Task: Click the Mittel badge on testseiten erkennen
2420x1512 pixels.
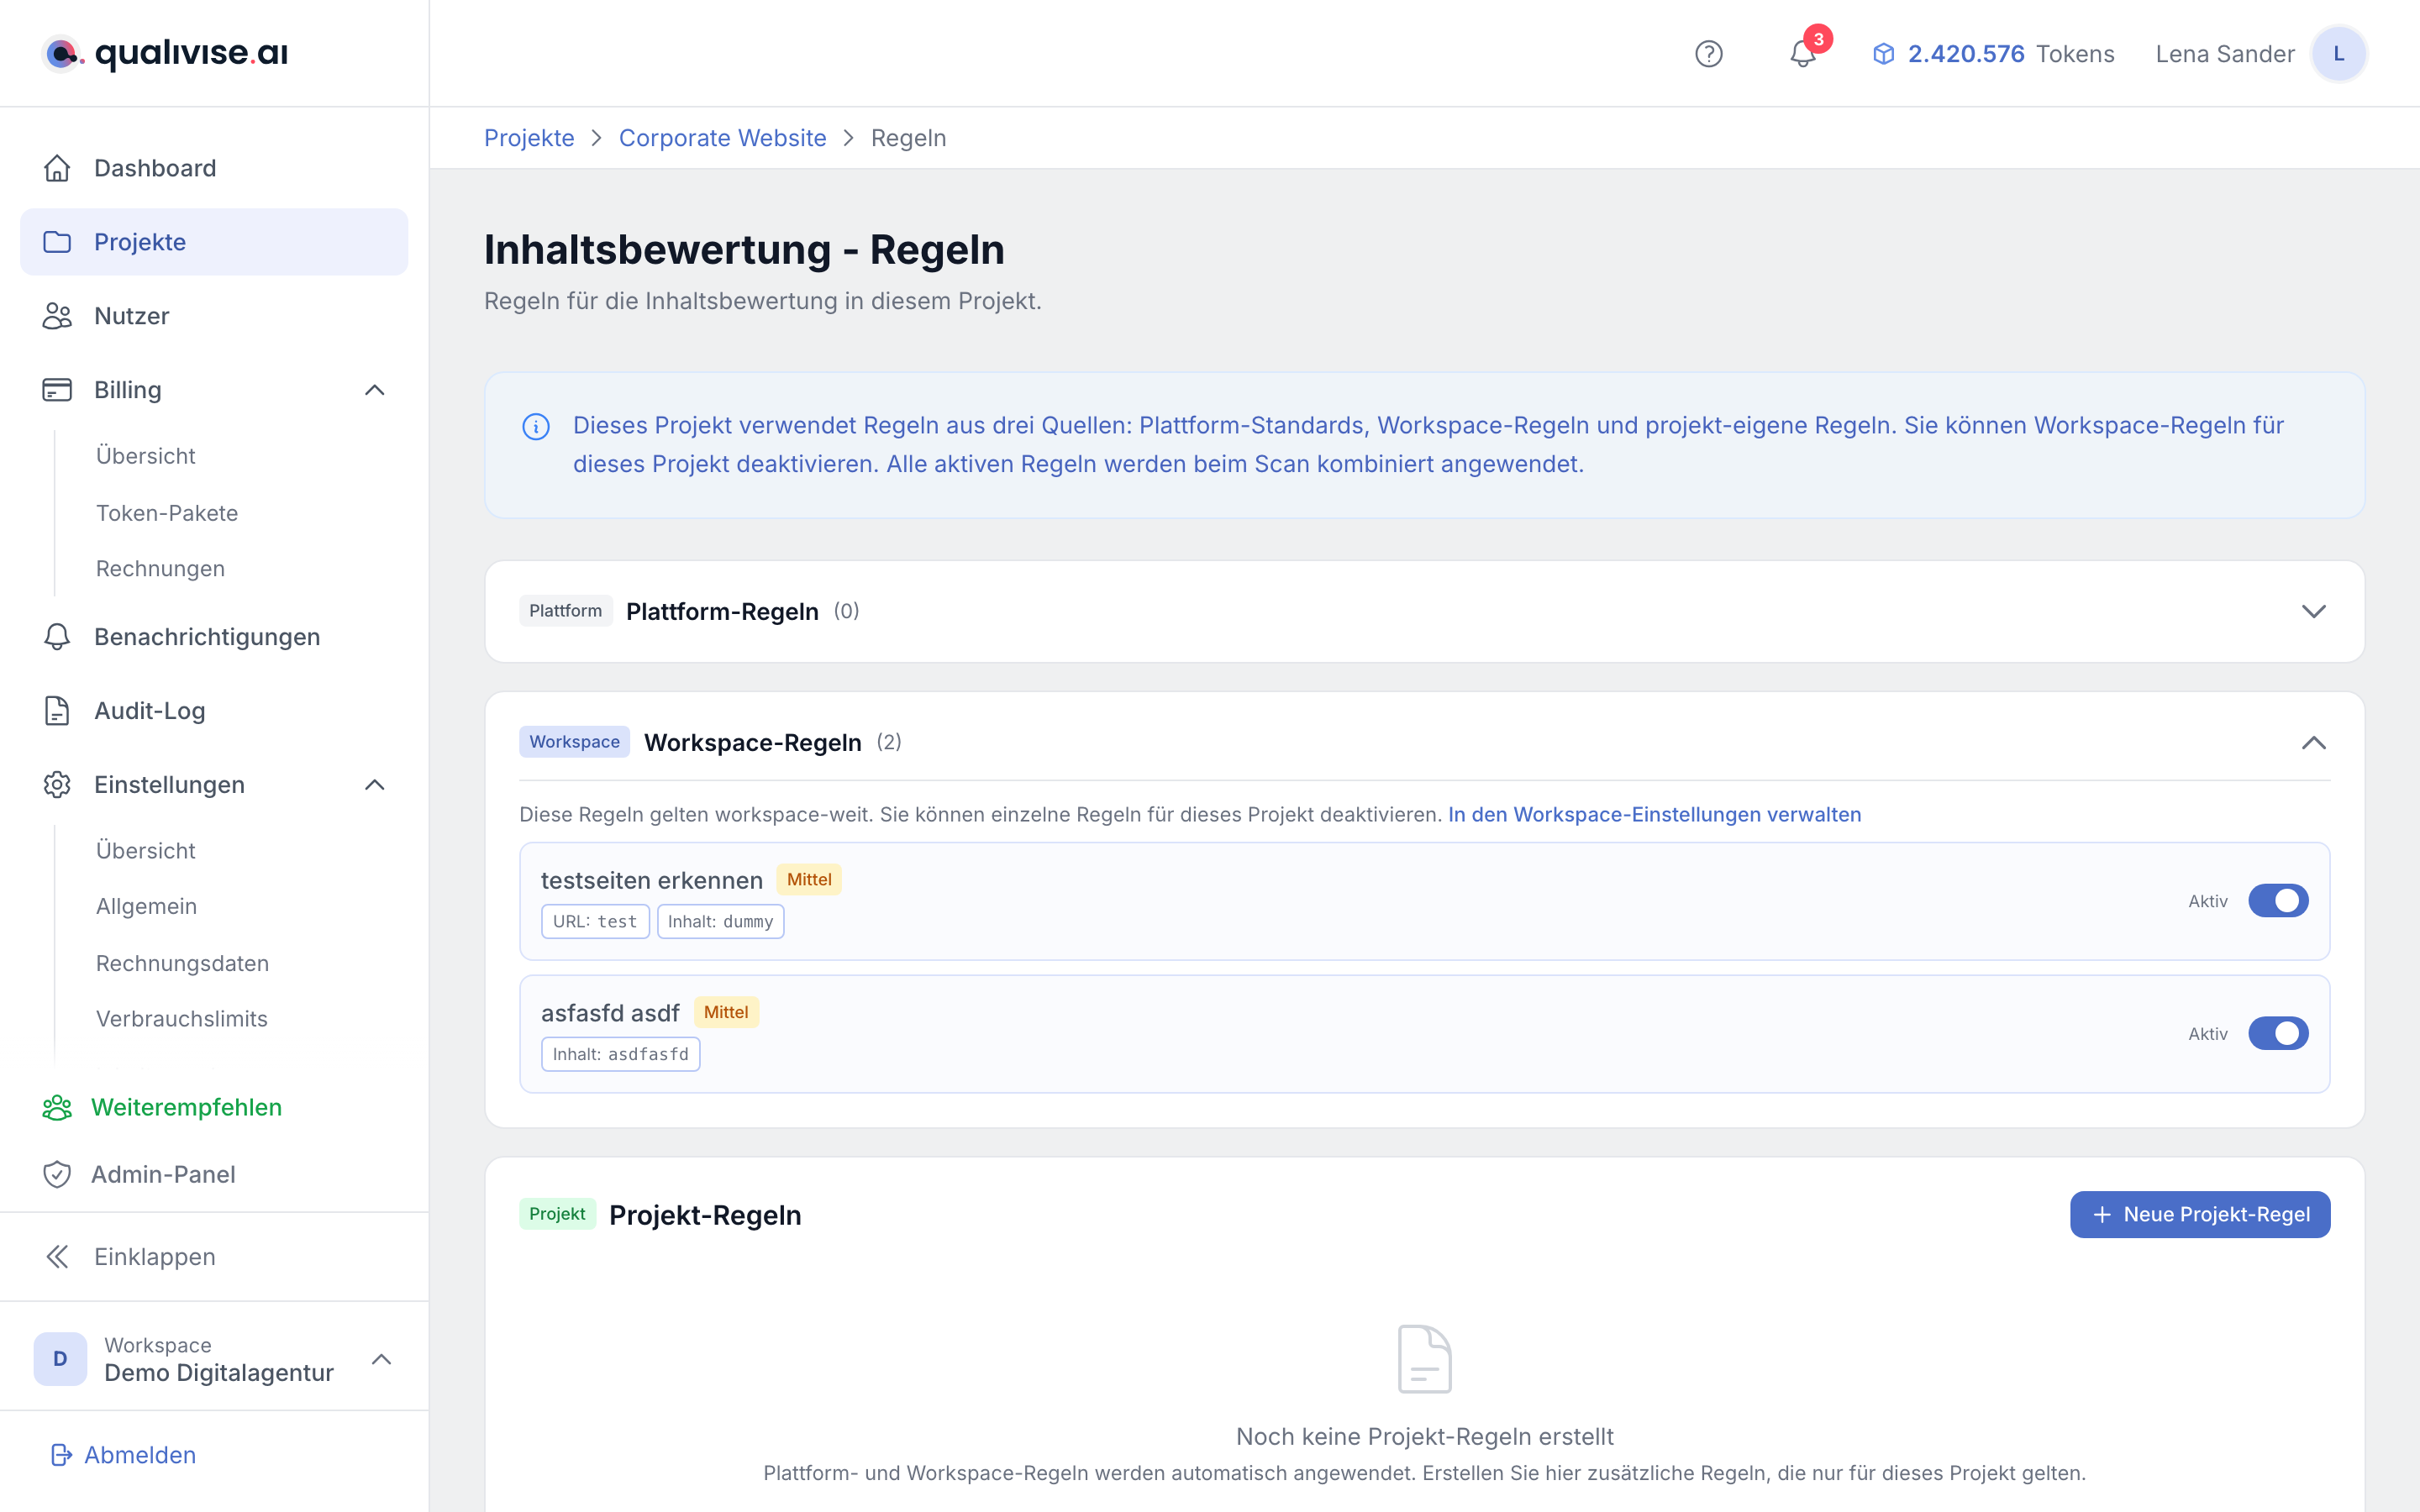Action: click(809, 880)
